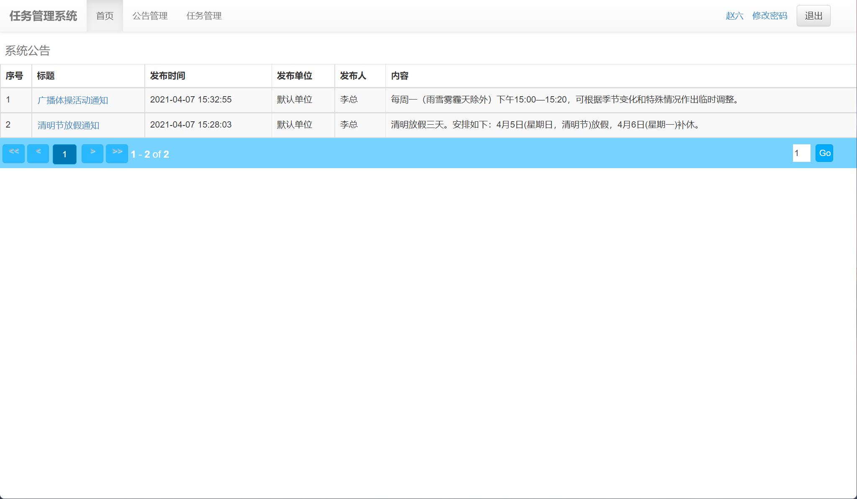
Task: Return to 首页 tab
Action: (x=105, y=16)
